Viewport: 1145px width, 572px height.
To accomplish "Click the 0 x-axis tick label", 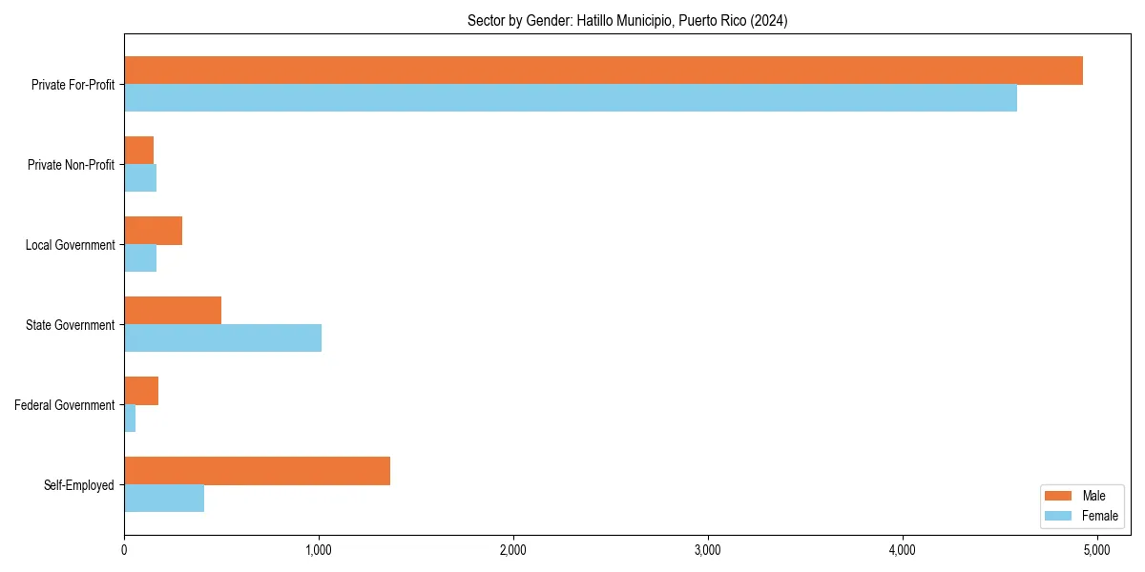I will 124,550.
